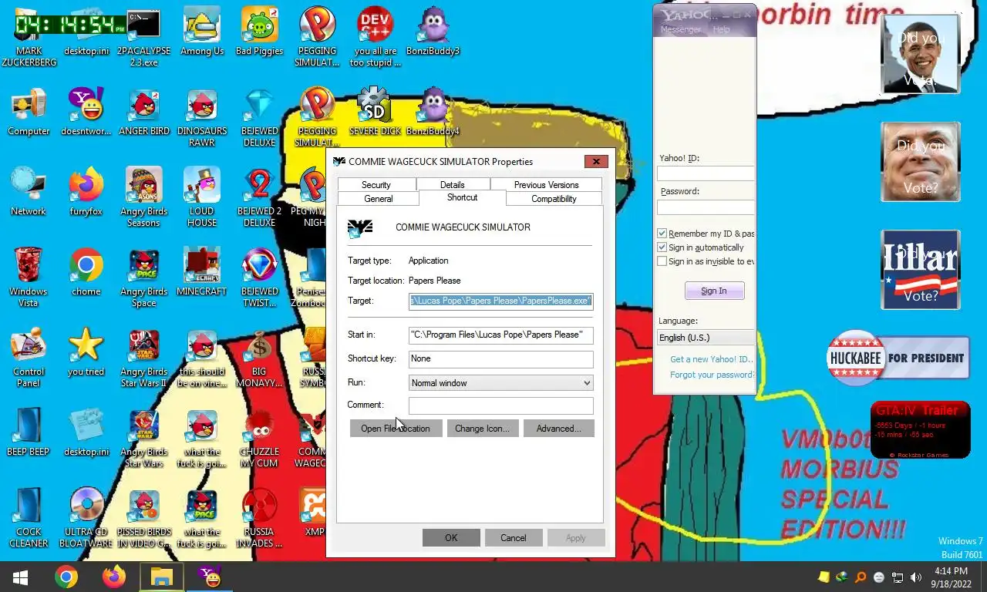The height and width of the screenshot is (592, 987).
Task: Launch Firefox from the taskbar
Action: coord(114,577)
